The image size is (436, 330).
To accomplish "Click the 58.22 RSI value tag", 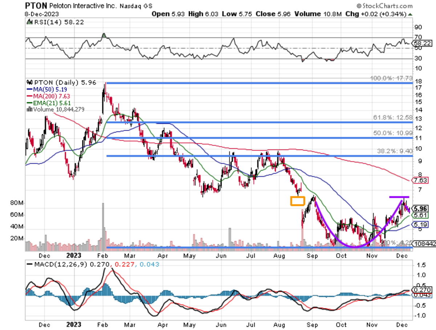I will tap(421, 42).
